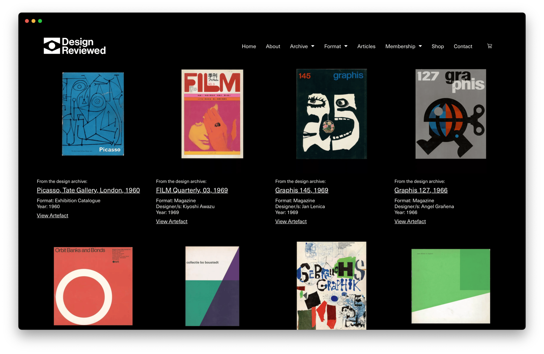Open the About page
The image size is (544, 354).
(273, 46)
